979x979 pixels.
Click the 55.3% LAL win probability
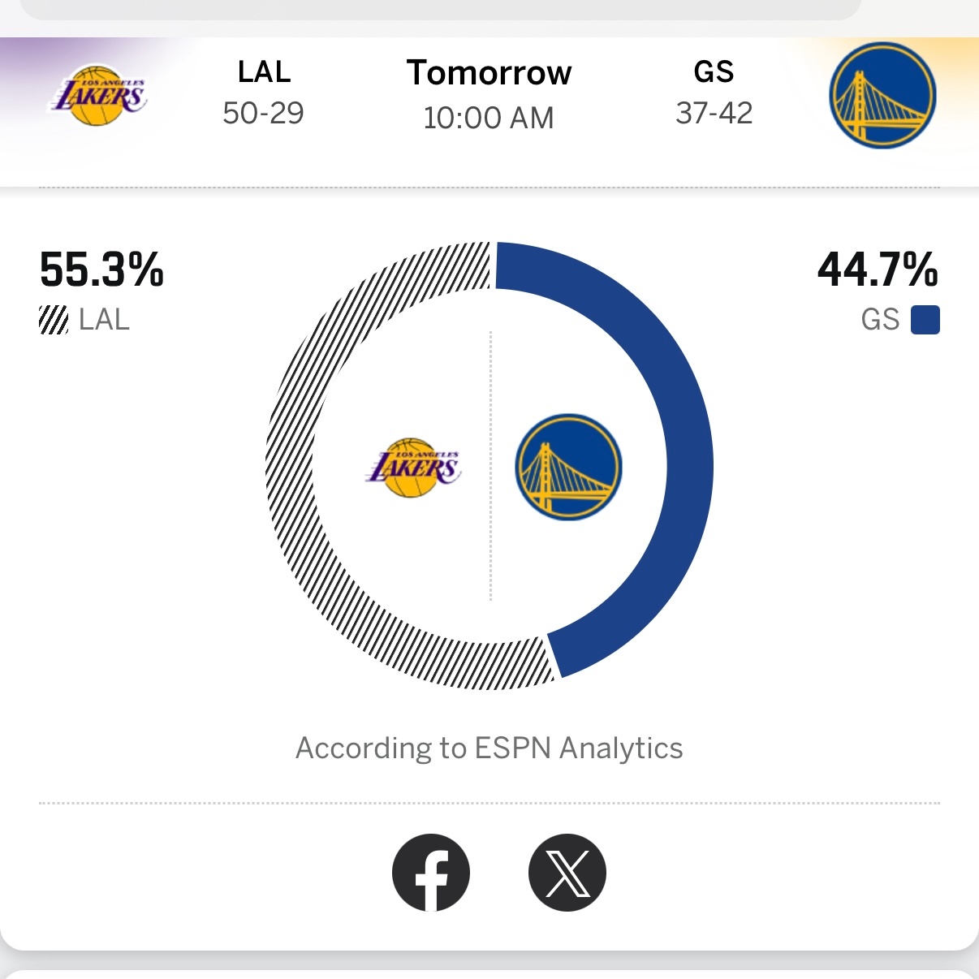coord(101,272)
